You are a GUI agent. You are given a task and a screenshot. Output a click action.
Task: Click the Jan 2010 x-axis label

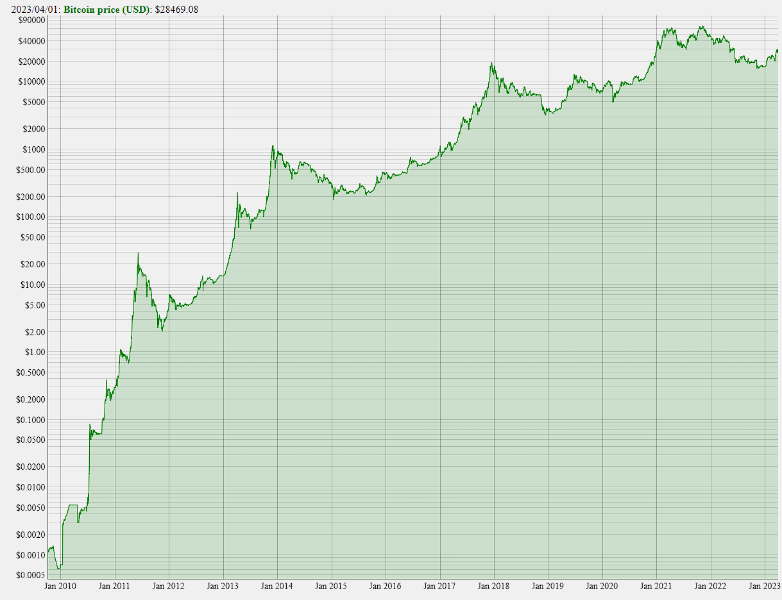tap(60, 586)
